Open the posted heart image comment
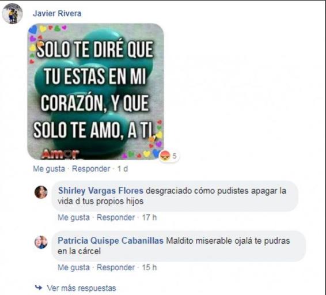This screenshot has height=295, width=326. coord(96,92)
